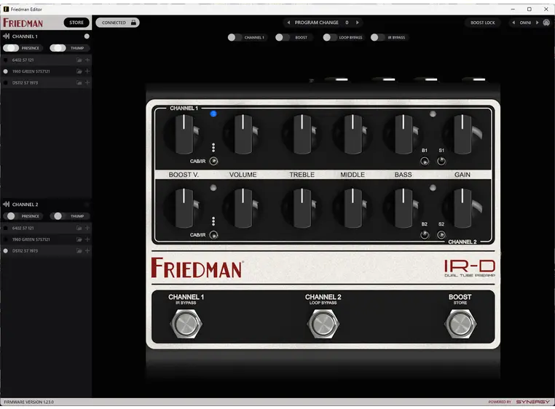Select previous MIDI channel left of OMNI
This screenshot has height=409, width=555.
[x=513, y=23]
